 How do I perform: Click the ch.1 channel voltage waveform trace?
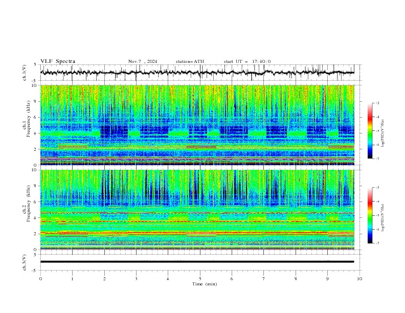[197, 73]
